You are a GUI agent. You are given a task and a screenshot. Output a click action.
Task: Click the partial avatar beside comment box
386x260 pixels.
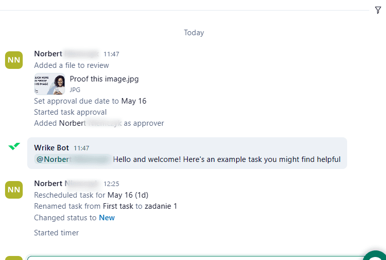(14, 257)
